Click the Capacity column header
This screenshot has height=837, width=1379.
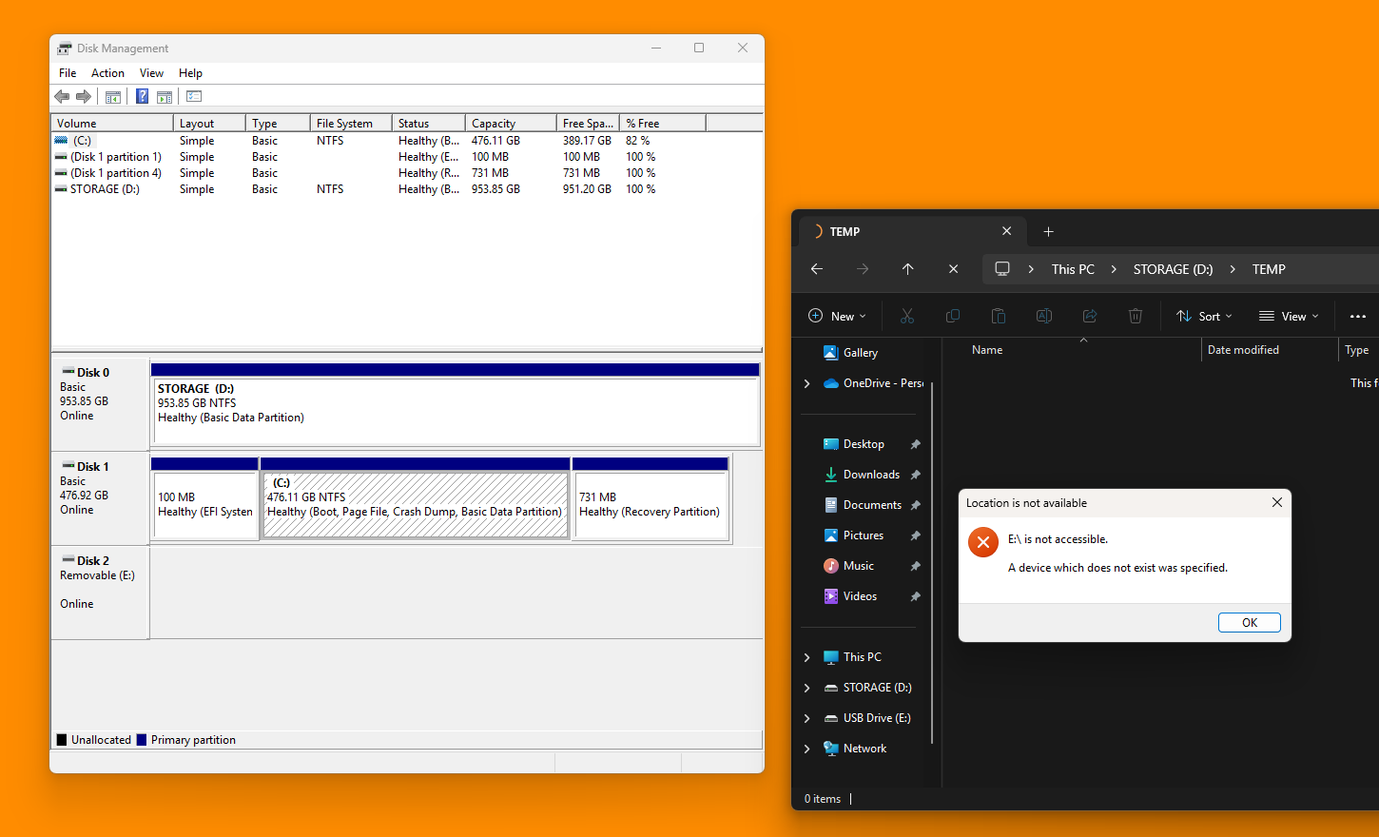(x=510, y=124)
